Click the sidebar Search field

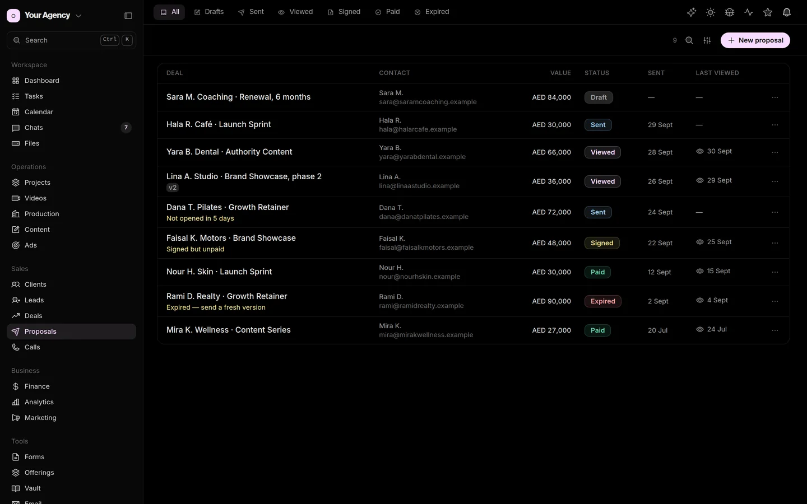[71, 40]
